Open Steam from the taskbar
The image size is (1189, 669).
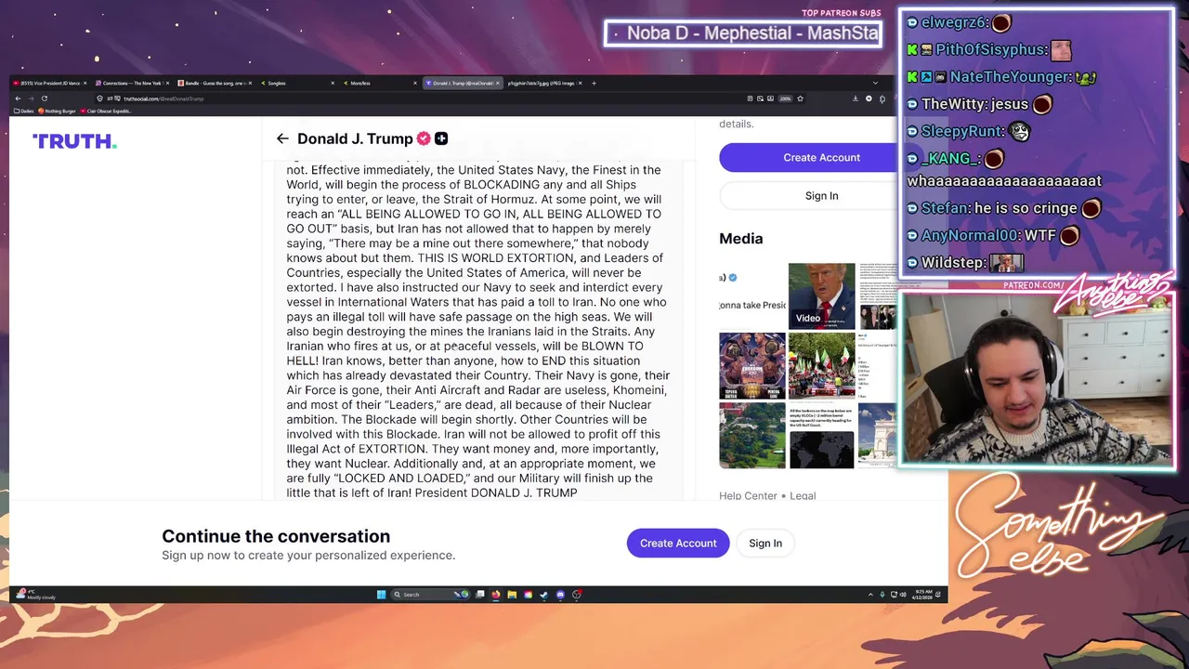(x=543, y=595)
